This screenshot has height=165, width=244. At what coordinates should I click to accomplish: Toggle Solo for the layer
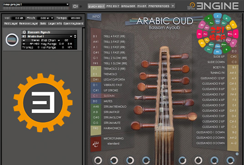click(43, 24)
